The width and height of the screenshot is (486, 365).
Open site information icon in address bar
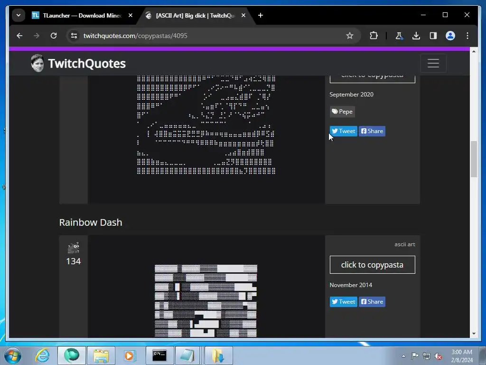[74, 36]
